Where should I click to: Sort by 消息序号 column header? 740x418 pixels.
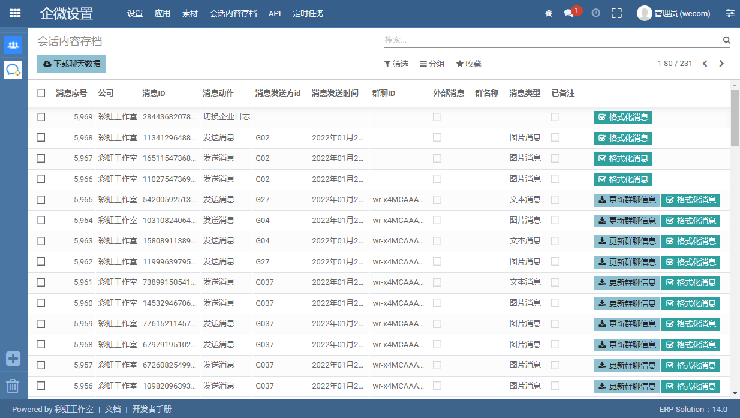71,93
